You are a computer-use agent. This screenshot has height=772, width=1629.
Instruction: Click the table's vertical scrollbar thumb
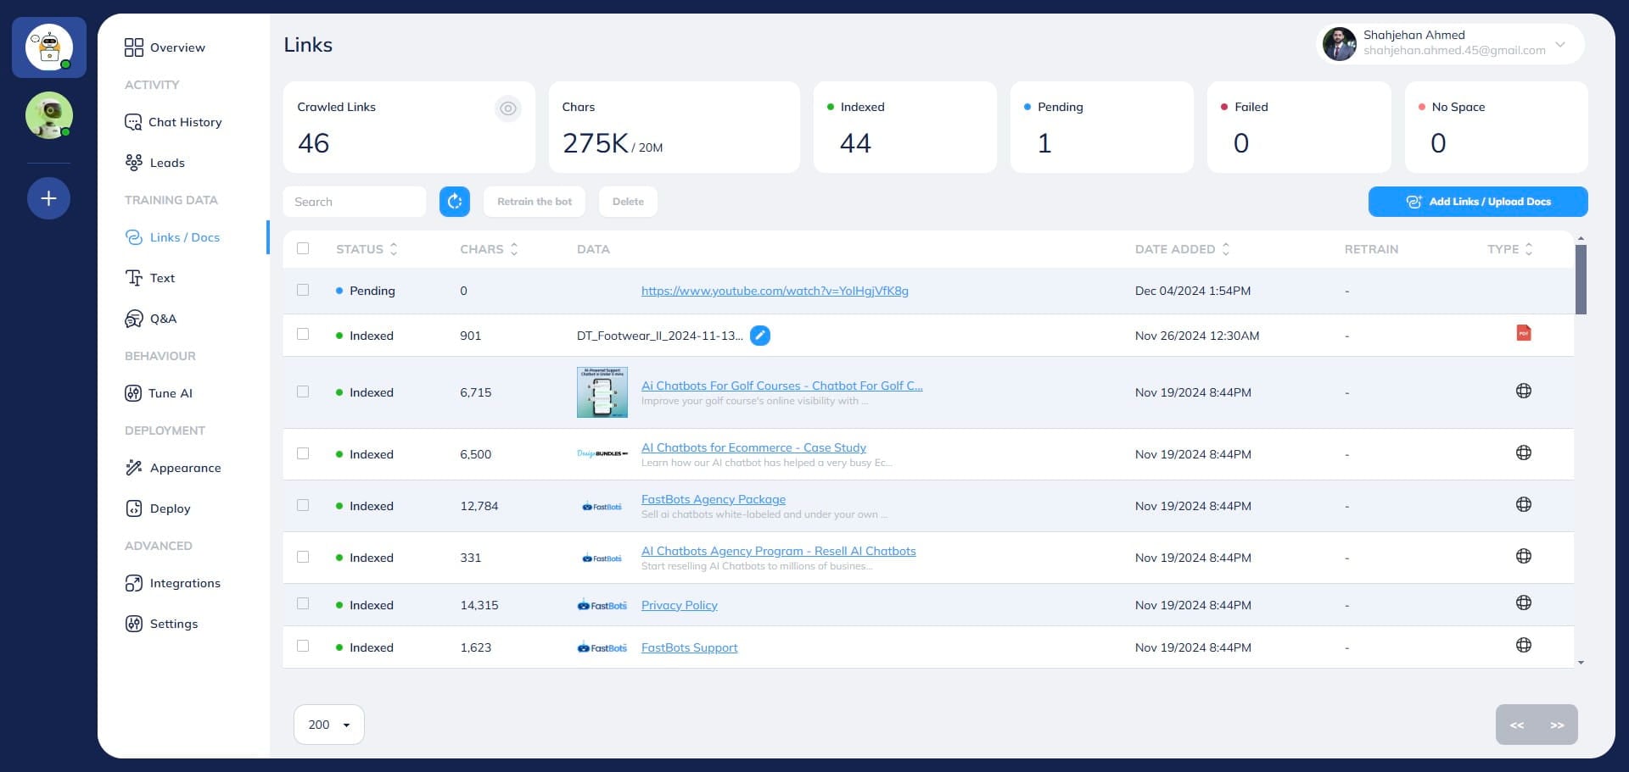[x=1580, y=280]
